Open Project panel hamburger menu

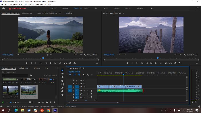15,68
